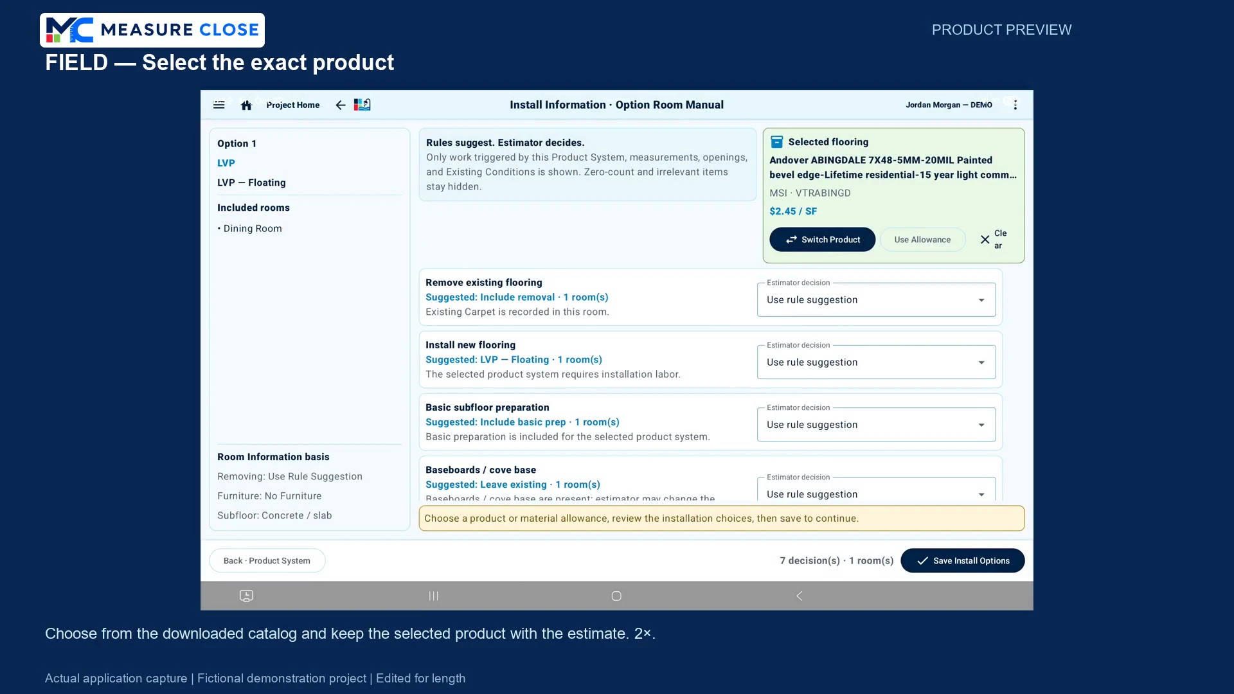Click the Use Allowance button

point(922,240)
